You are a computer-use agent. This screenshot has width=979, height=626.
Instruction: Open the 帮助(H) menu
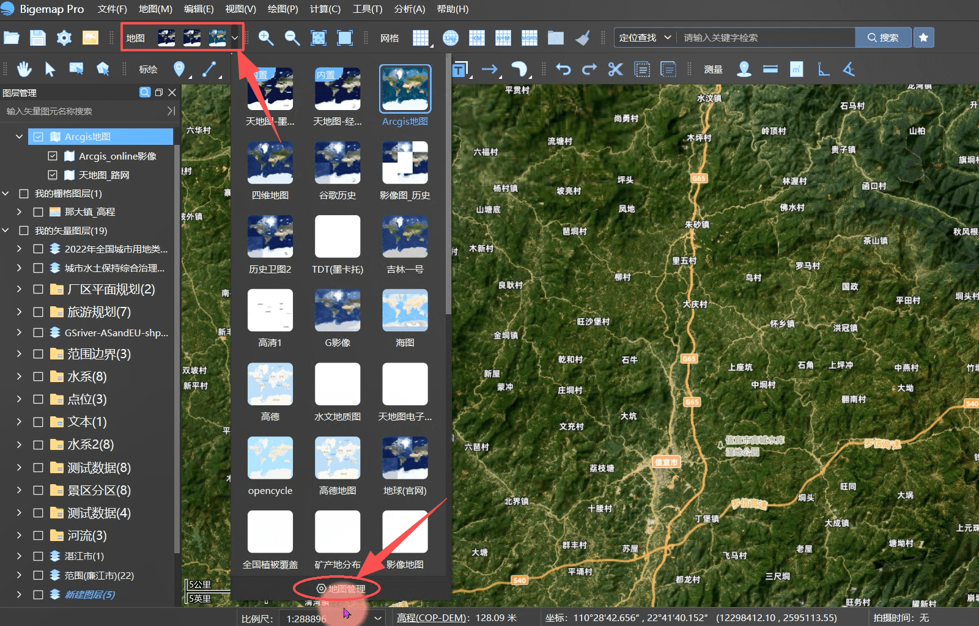[x=453, y=9]
